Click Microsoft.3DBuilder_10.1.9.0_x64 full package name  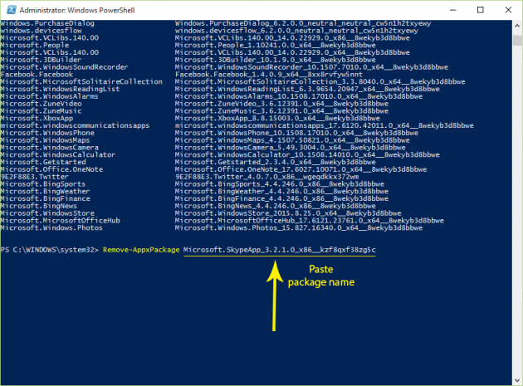[276, 60]
